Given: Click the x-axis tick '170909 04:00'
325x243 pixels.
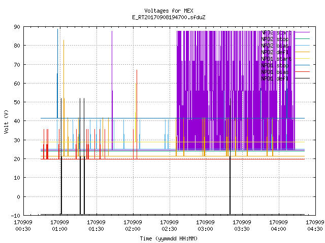Looking at the screenshot, I should [279, 226].
